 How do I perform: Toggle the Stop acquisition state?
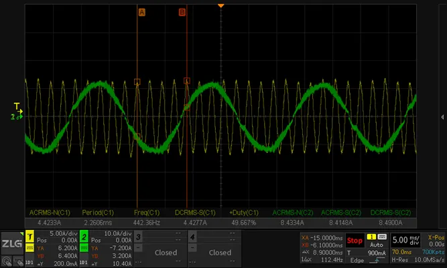(355, 241)
